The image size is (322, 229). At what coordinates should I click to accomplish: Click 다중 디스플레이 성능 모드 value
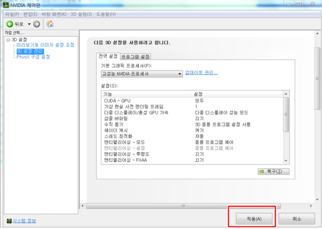[221, 112]
